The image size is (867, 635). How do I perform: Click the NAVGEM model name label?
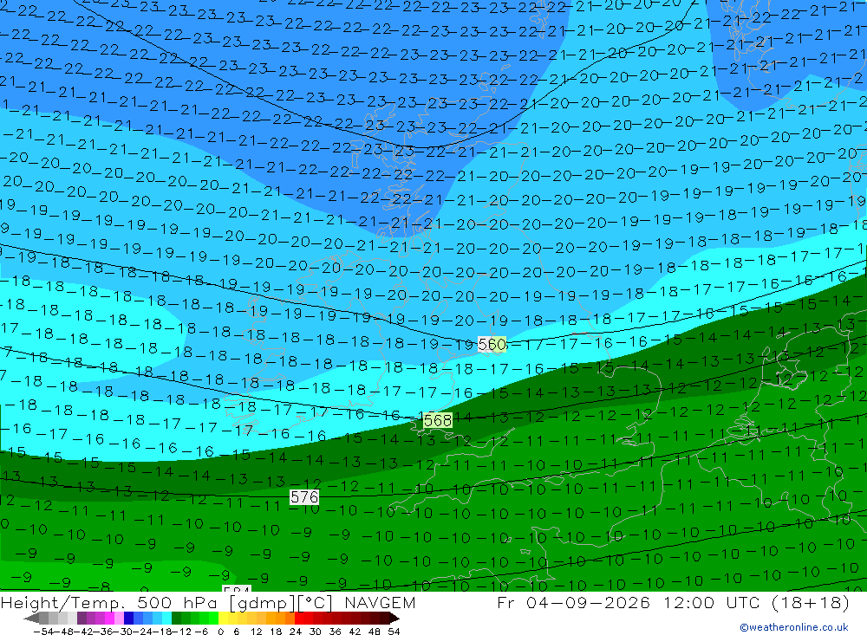(x=380, y=602)
